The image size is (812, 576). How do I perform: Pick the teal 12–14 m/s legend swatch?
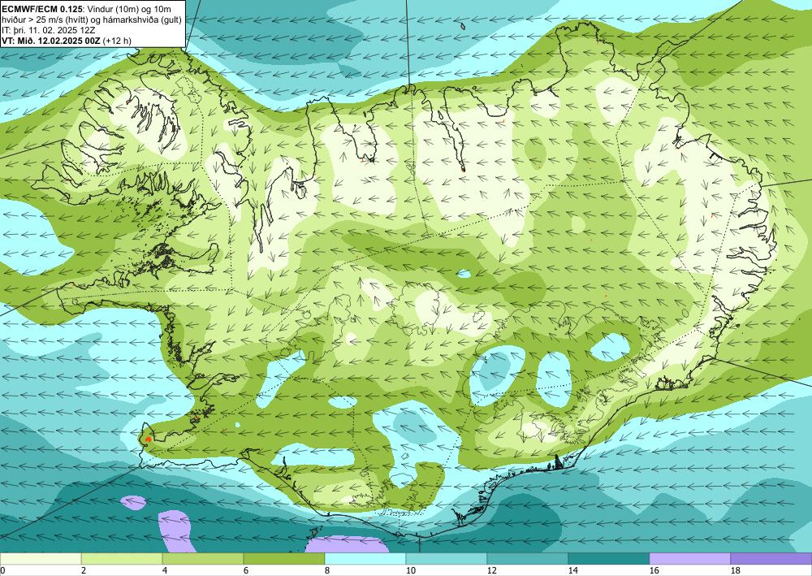point(528,558)
